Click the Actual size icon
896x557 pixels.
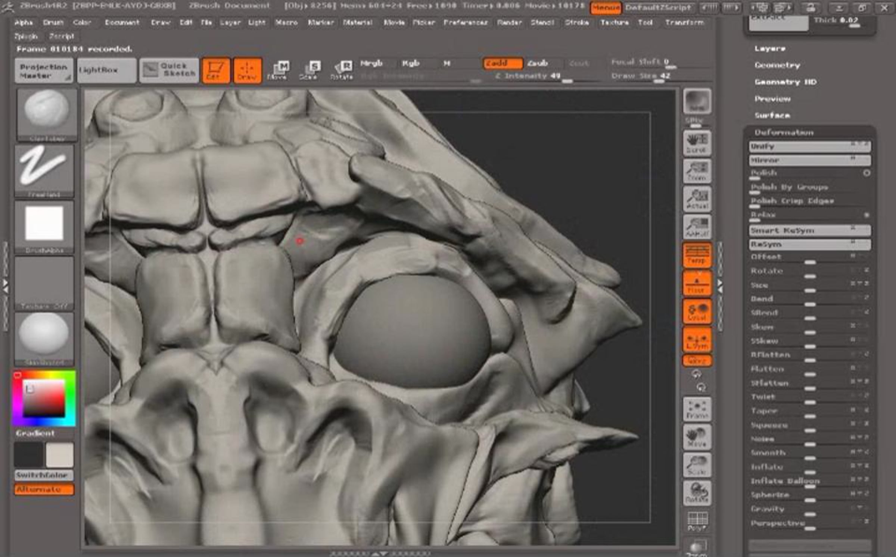tap(697, 199)
